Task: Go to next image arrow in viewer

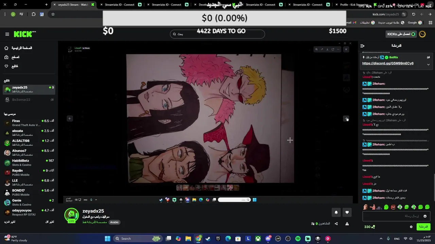Action: click(x=346, y=119)
